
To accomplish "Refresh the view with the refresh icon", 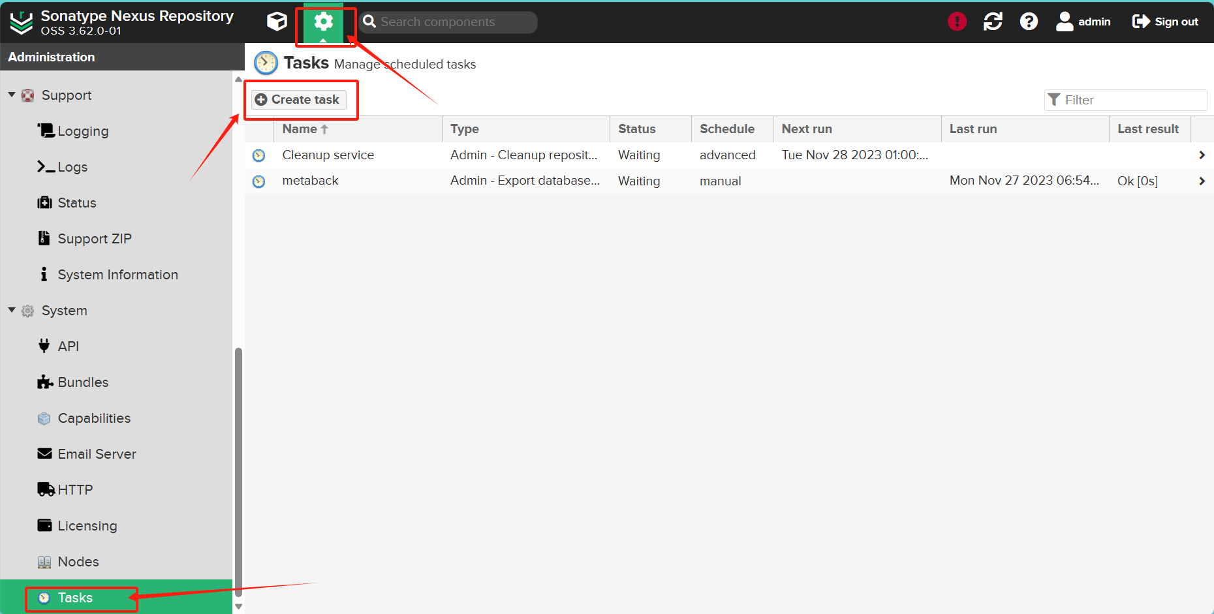I will point(993,22).
